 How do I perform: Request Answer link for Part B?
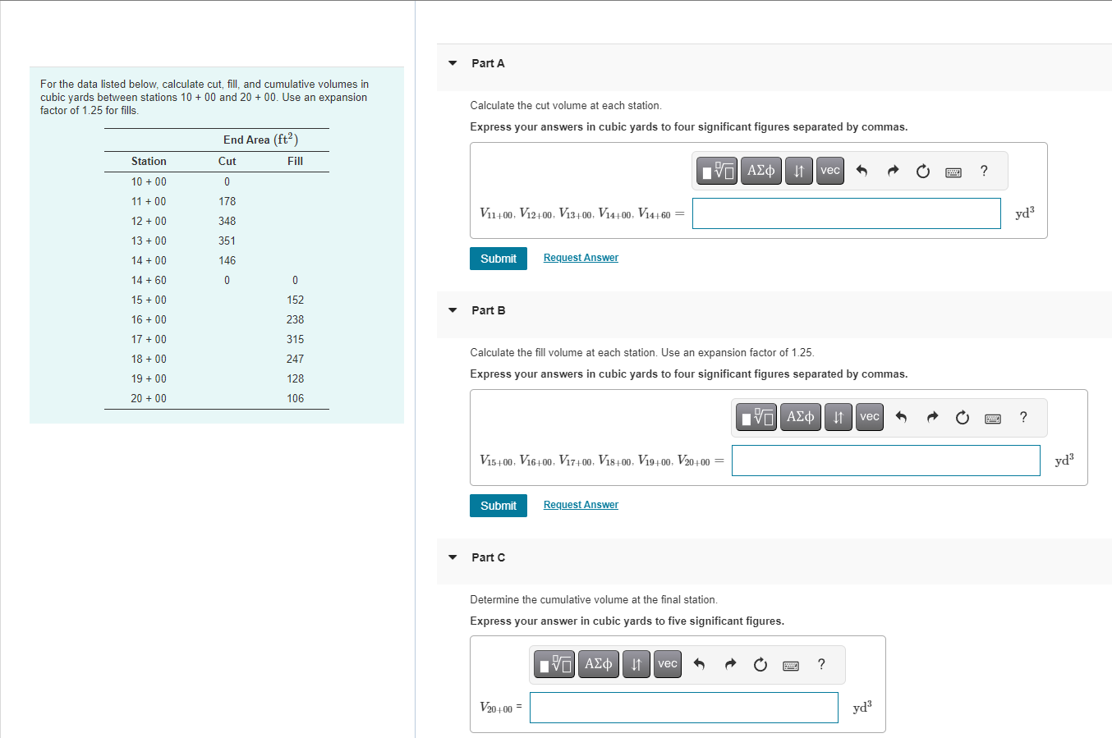pos(581,505)
